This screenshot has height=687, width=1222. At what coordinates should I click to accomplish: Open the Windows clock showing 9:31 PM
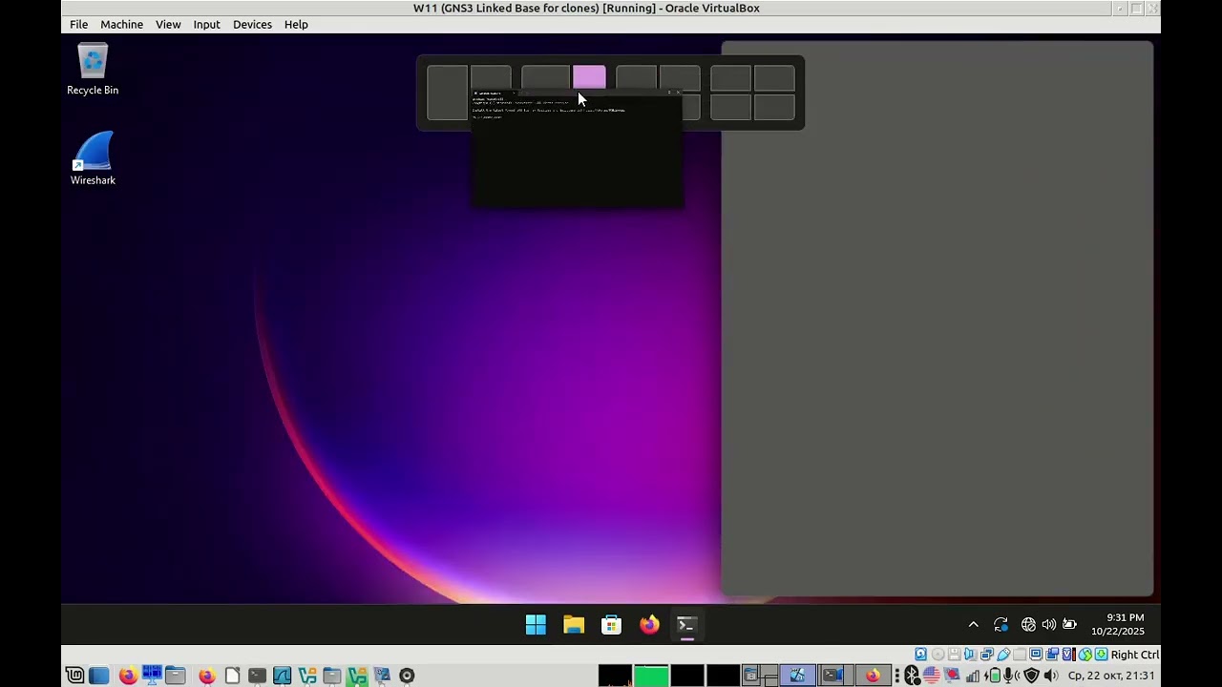point(1118,625)
